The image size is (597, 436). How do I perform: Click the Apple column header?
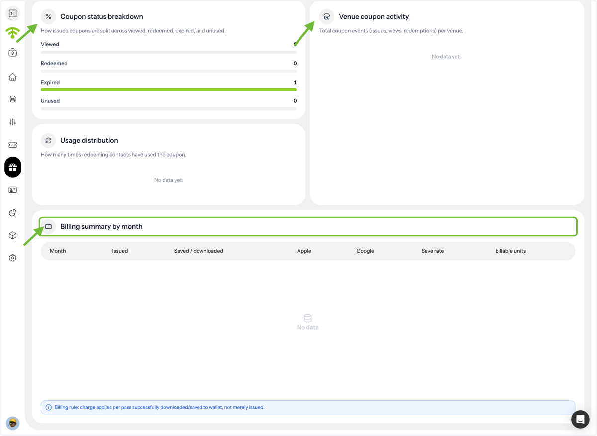point(304,251)
